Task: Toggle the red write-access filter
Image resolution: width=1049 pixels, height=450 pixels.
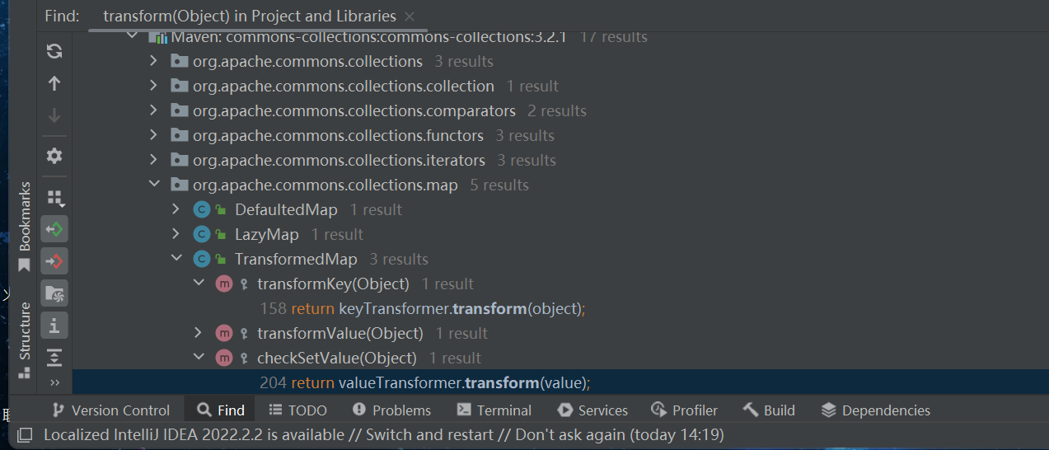Action: (54, 261)
